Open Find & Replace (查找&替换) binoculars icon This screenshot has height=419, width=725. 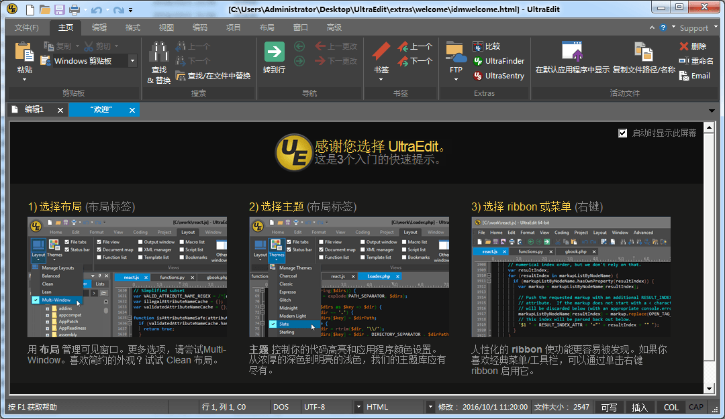[159, 52]
